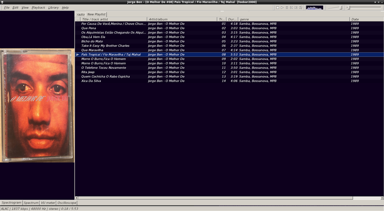Click the playing-status column header
Screen dimensions: 384x211
(x=77, y=19)
